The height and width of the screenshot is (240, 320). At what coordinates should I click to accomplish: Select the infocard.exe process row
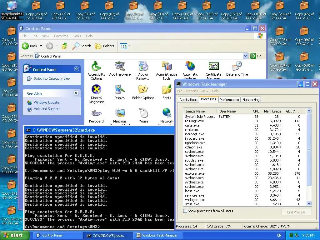coord(244,138)
